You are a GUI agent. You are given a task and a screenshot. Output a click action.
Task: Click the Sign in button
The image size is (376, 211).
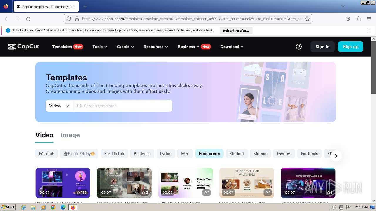[323, 47]
